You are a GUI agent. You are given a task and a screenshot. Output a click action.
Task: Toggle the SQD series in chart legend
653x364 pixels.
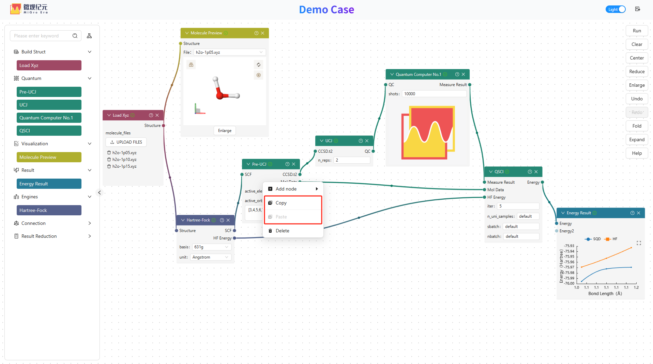pyautogui.click(x=593, y=239)
